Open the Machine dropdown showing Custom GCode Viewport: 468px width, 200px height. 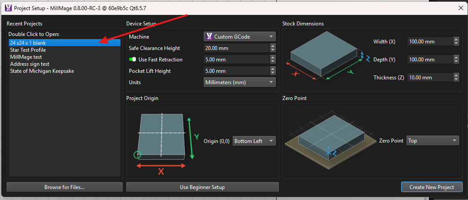pos(239,37)
